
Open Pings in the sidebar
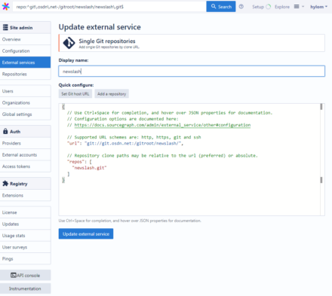[x=25, y=258]
